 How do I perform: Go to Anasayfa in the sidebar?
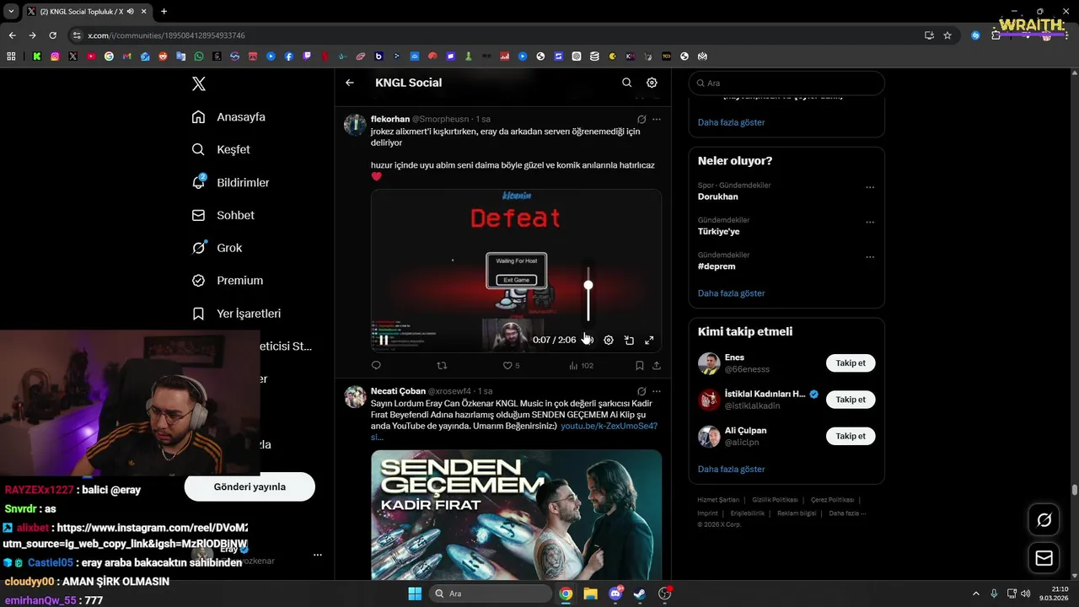229,116
